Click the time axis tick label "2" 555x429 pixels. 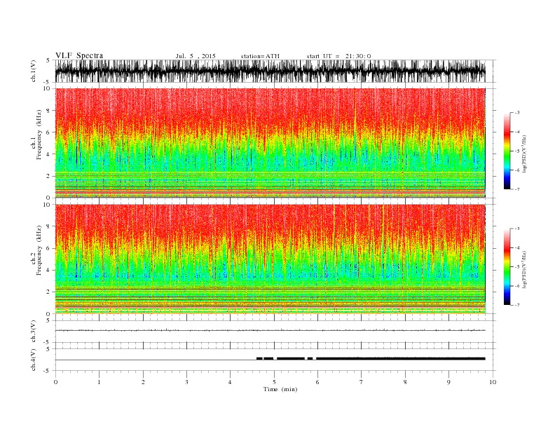143,382
